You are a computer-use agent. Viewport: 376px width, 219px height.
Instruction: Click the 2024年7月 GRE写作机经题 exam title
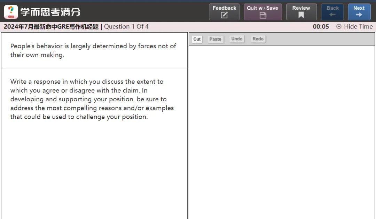51,27
